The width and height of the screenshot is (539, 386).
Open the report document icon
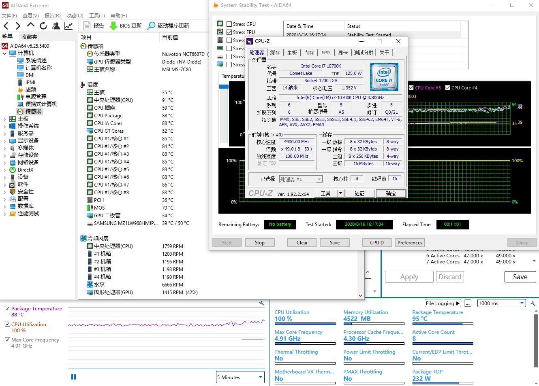coord(87,26)
